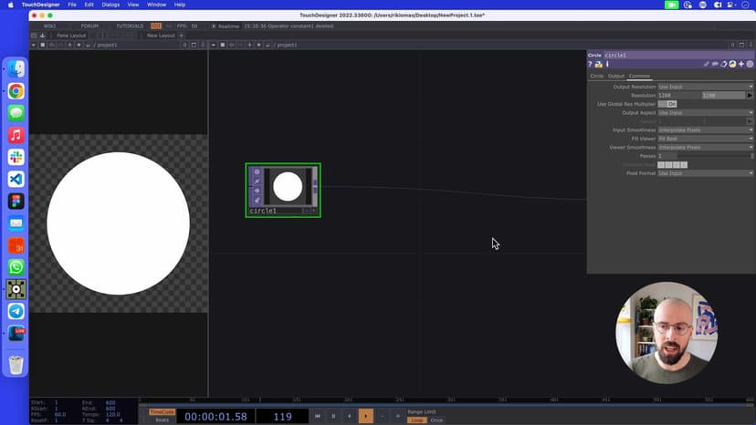Open WhatsApp from the dock
This screenshot has height=425, width=756.
point(16,267)
